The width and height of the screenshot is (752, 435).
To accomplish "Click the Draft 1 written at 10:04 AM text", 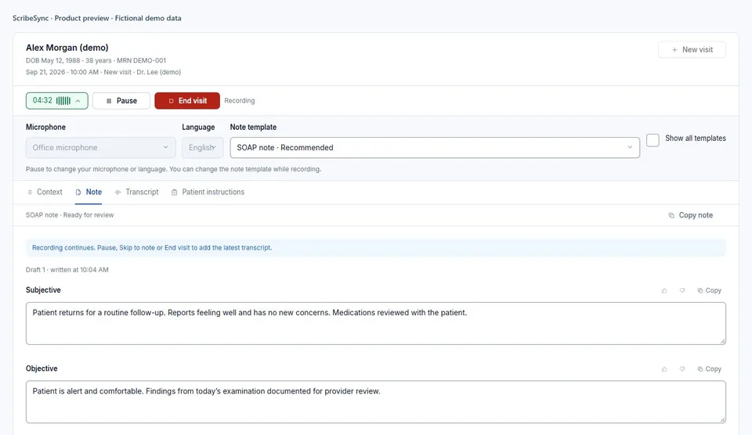I will [67, 270].
